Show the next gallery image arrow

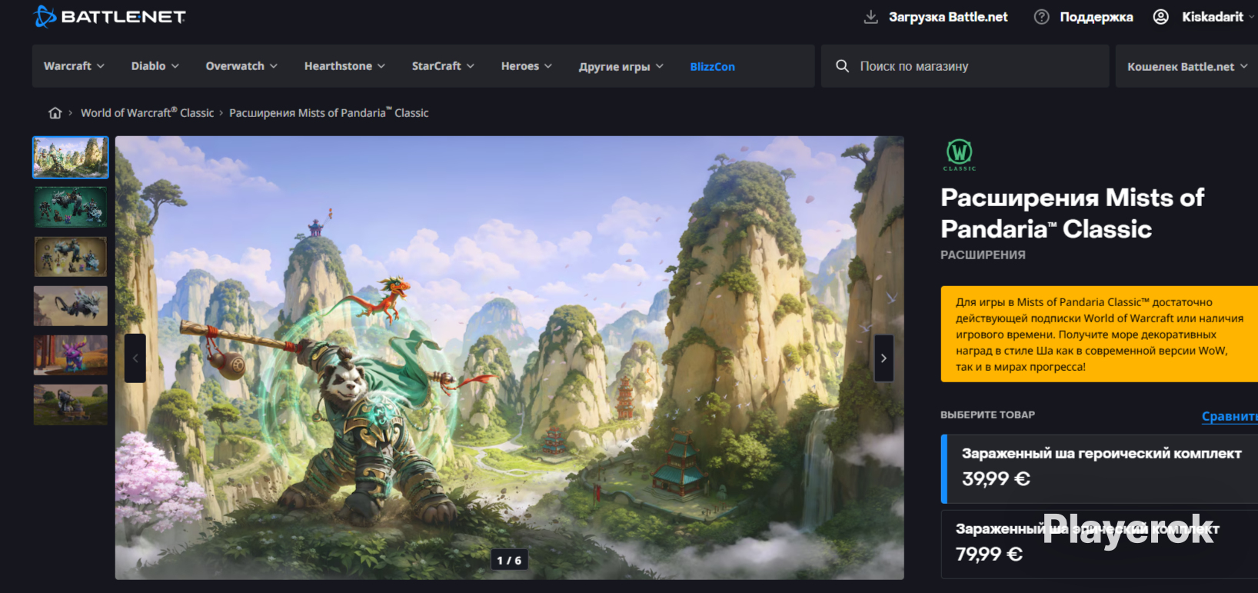pyautogui.click(x=884, y=358)
